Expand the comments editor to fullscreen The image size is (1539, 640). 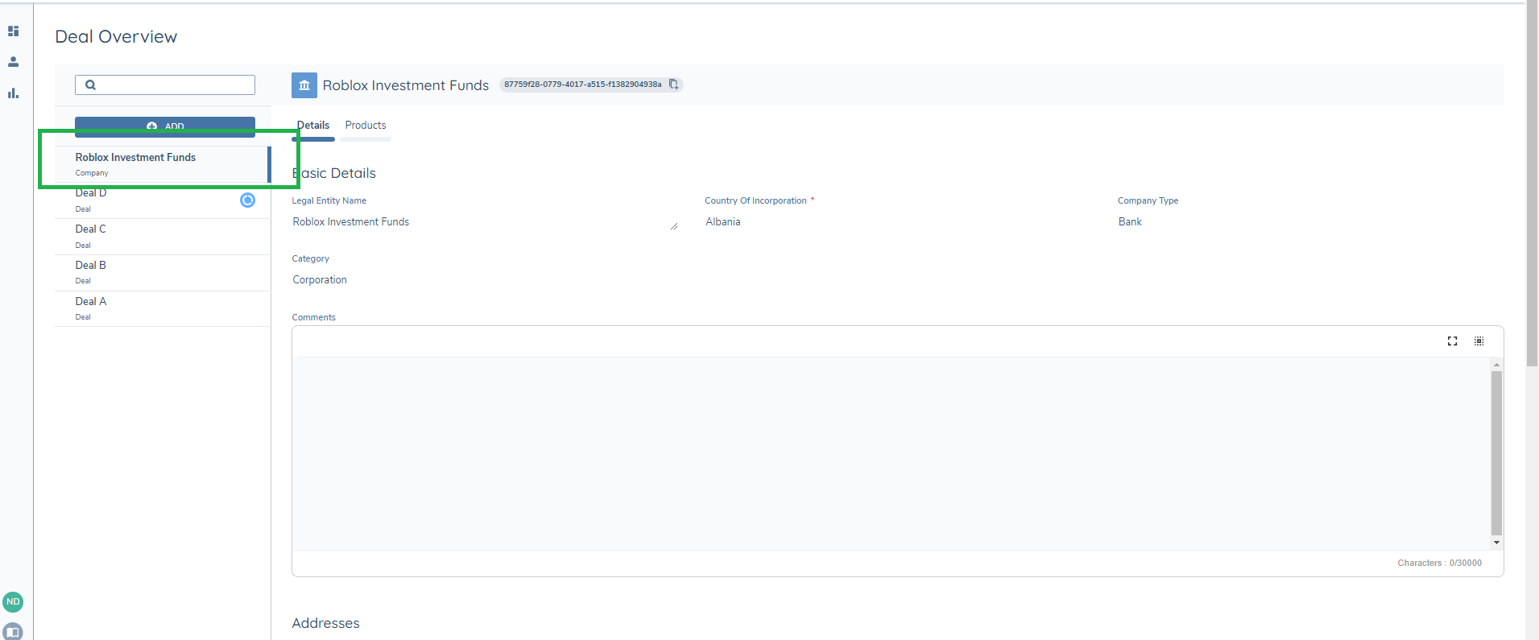point(1452,341)
